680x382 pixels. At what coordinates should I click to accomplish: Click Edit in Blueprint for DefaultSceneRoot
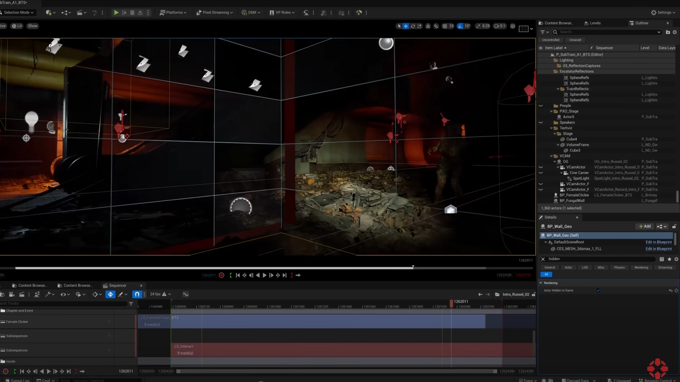658,242
